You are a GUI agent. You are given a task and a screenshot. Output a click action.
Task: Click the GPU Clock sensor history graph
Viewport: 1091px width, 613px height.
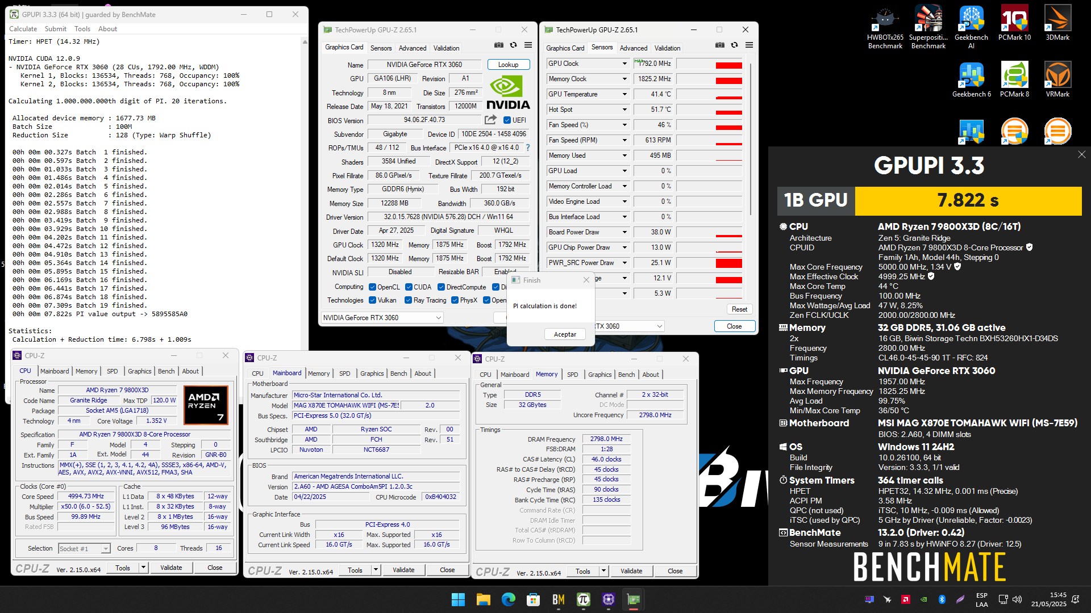coord(709,64)
